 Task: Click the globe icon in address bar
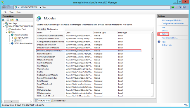16,7
